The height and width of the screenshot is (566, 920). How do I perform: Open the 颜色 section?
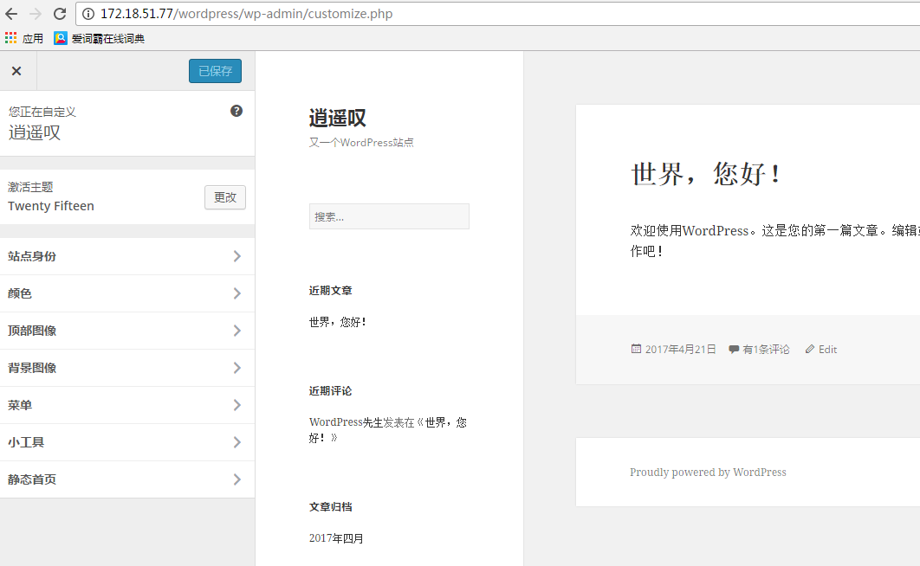[127, 293]
